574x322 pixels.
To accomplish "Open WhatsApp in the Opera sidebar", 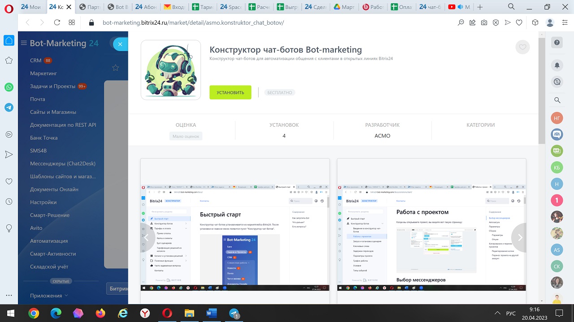I will [x=9, y=87].
